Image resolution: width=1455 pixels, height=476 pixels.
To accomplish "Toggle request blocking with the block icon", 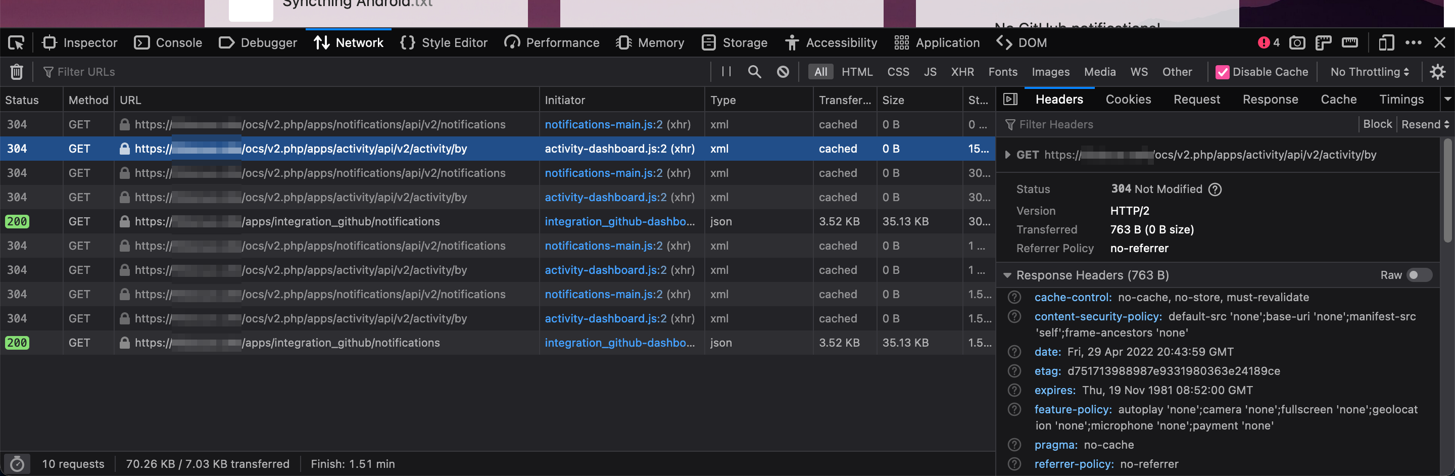I will pos(783,72).
